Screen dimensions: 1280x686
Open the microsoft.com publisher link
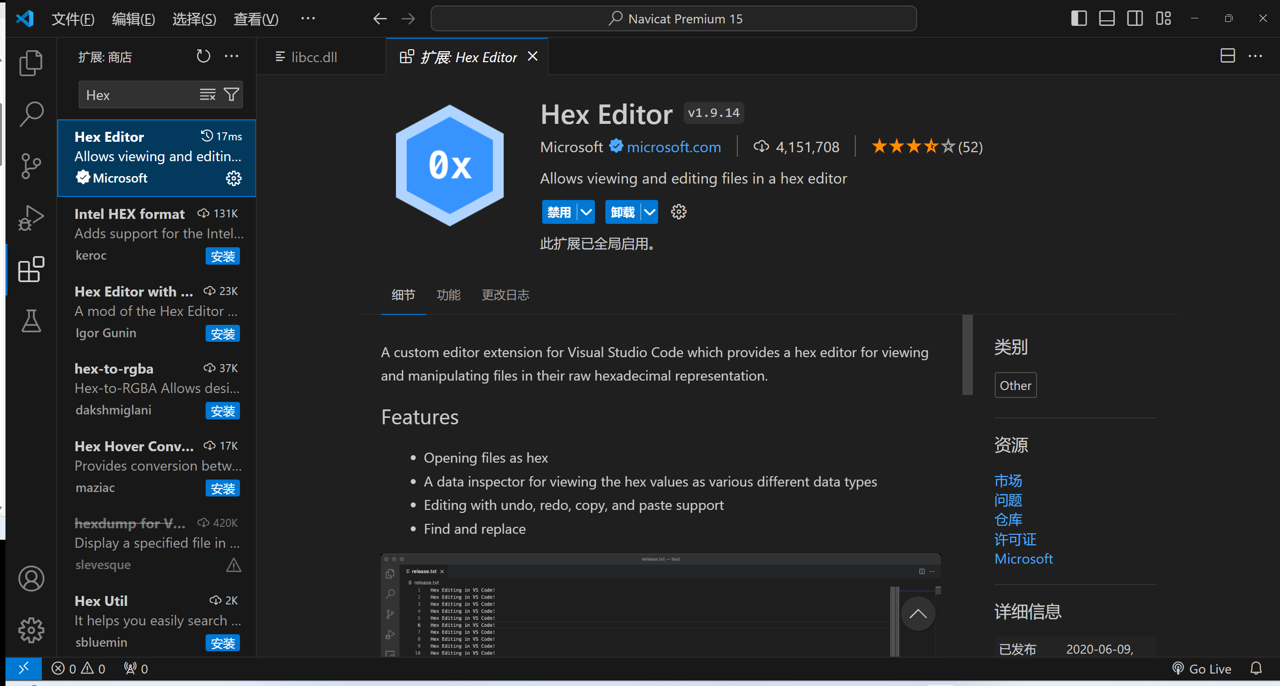pos(674,147)
